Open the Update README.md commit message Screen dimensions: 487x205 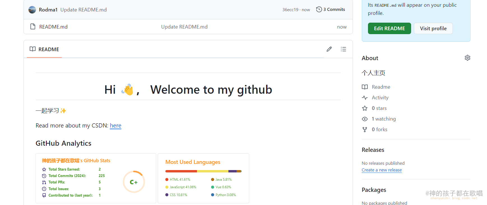(x=83, y=10)
